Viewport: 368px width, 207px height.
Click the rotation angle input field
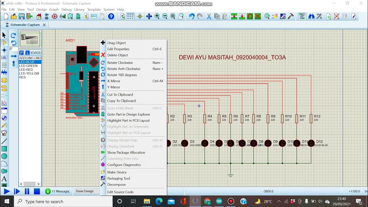pyautogui.click(x=14, y=49)
